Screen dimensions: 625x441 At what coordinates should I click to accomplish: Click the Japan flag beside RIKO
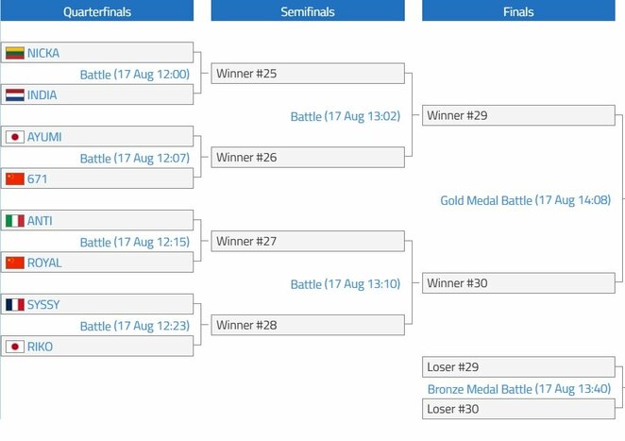click(x=15, y=347)
